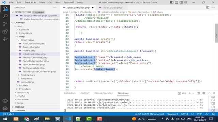Image resolution: width=218 pixels, height=122 pixels.
Task: Click the feedback icon in status bar
Action: (207, 114)
